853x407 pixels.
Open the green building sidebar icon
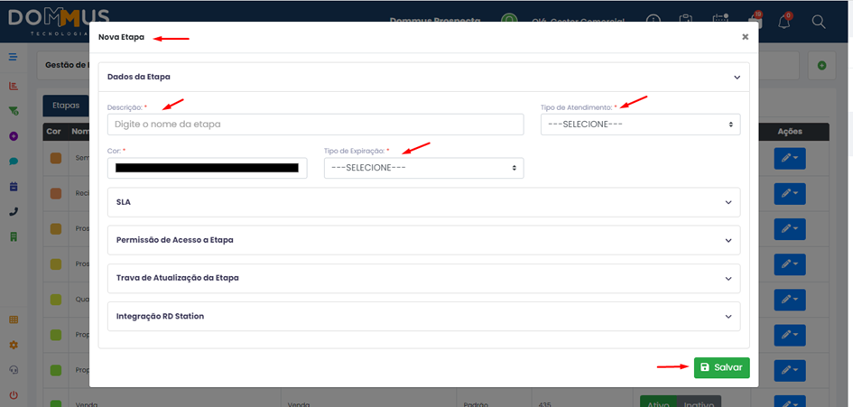tap(14, 236)
